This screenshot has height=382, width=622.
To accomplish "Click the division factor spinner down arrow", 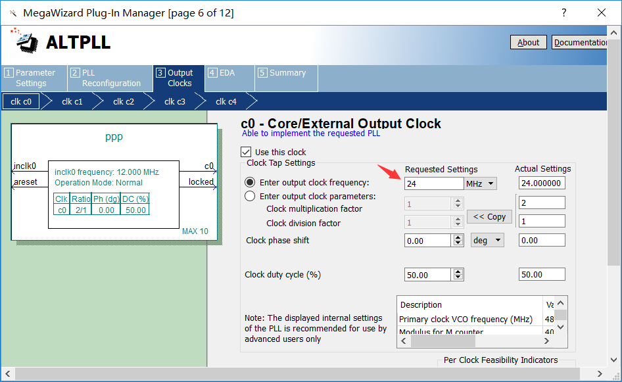I will 458,225.
